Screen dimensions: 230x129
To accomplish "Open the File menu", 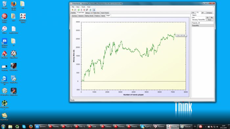I will click(x=73, y=7).
